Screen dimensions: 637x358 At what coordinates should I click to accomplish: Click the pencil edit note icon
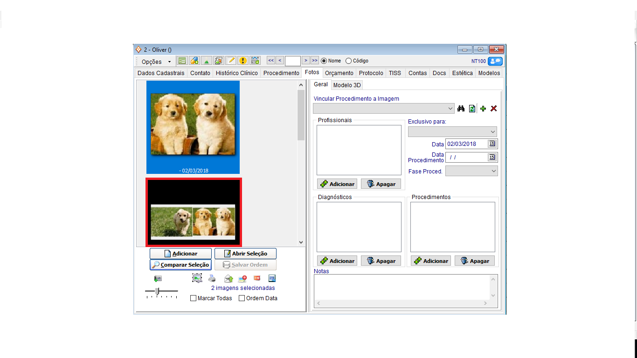click(x=230, y=61)
